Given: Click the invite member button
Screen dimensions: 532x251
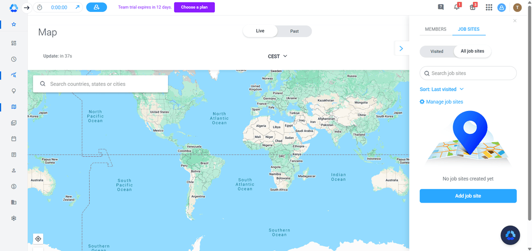Looking at the screenshot, I should tap(96, 7).
